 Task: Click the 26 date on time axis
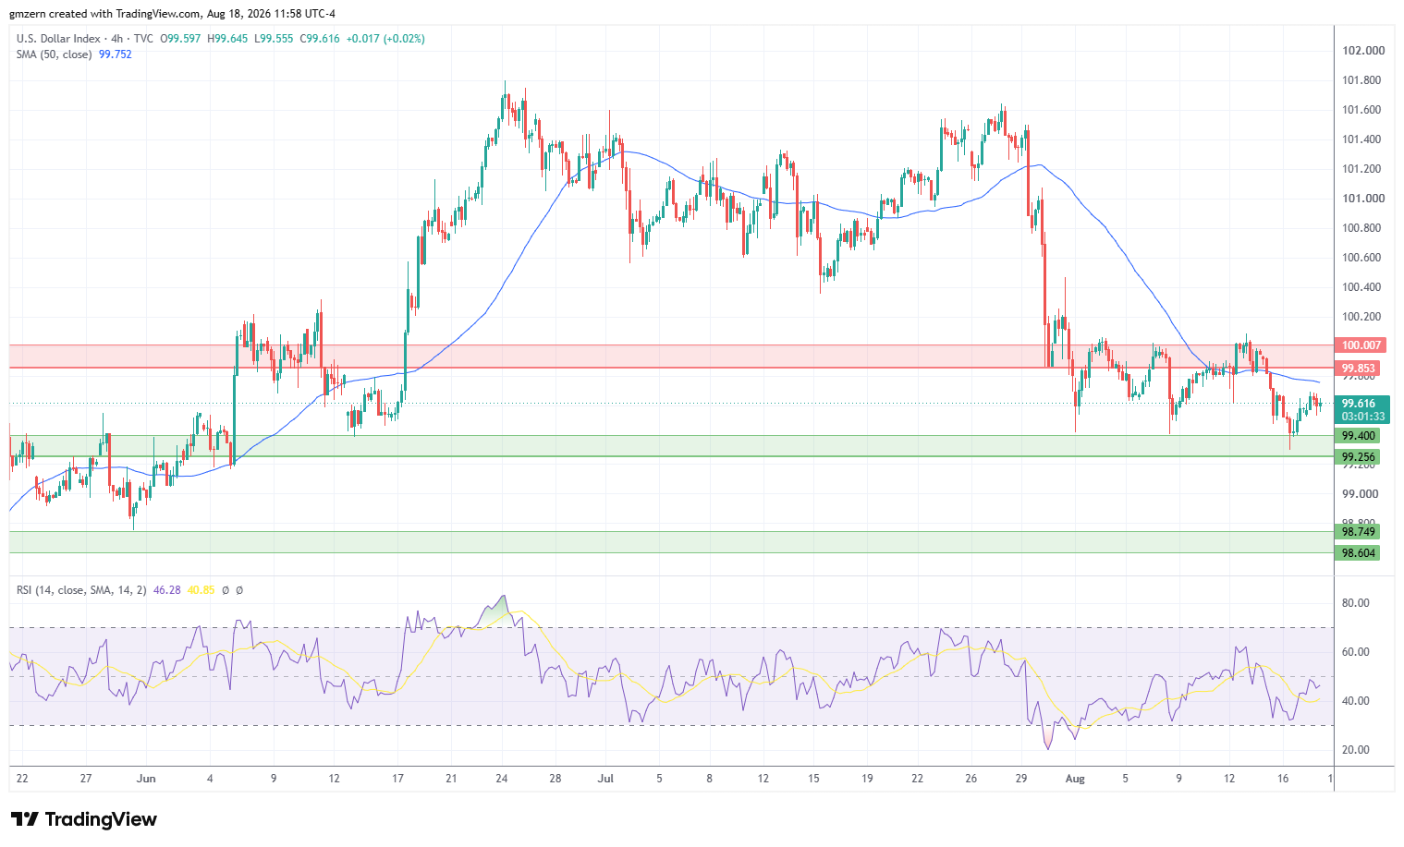pyautogui.click(x=971, y=779)
